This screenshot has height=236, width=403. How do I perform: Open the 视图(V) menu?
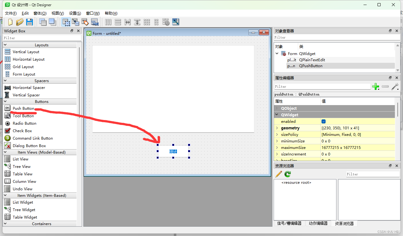click(58, 13)
